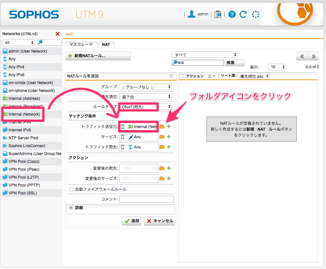Open the ルールタイプ DNAT(宛先) dropdown
Viewport: 326px width, 269px height.
click(x=146, y=107)
